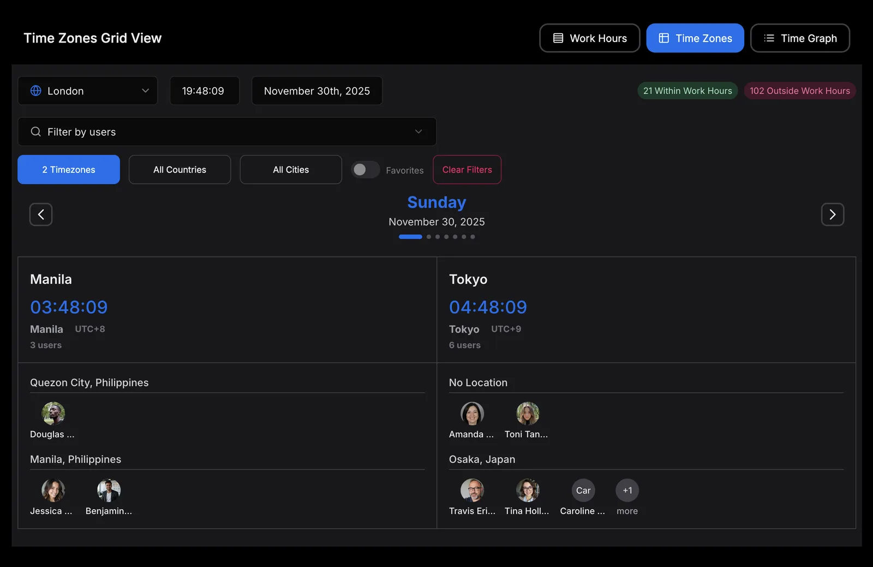
Task: Open the Time Graph view
Action: tap(800, 38)
